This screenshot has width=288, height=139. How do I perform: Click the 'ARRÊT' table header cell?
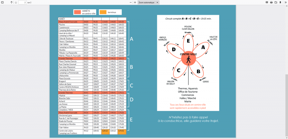point(71,19)
